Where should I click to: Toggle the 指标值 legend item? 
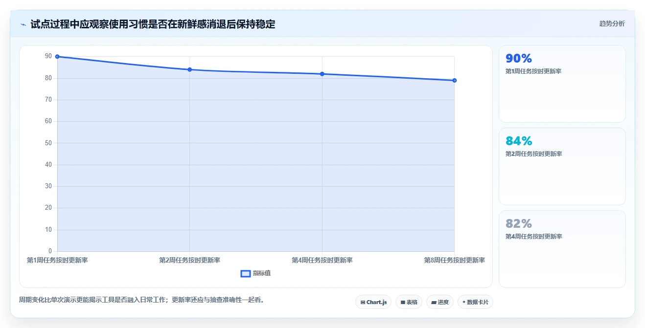(256, 273)
